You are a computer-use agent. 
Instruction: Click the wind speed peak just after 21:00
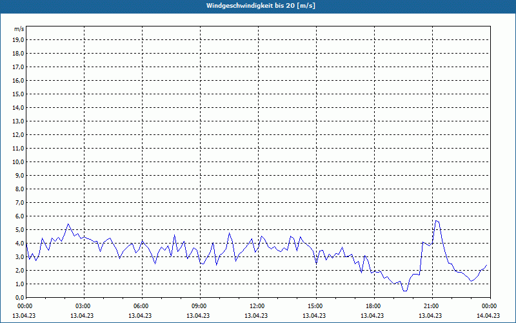[x=436, y=220]
